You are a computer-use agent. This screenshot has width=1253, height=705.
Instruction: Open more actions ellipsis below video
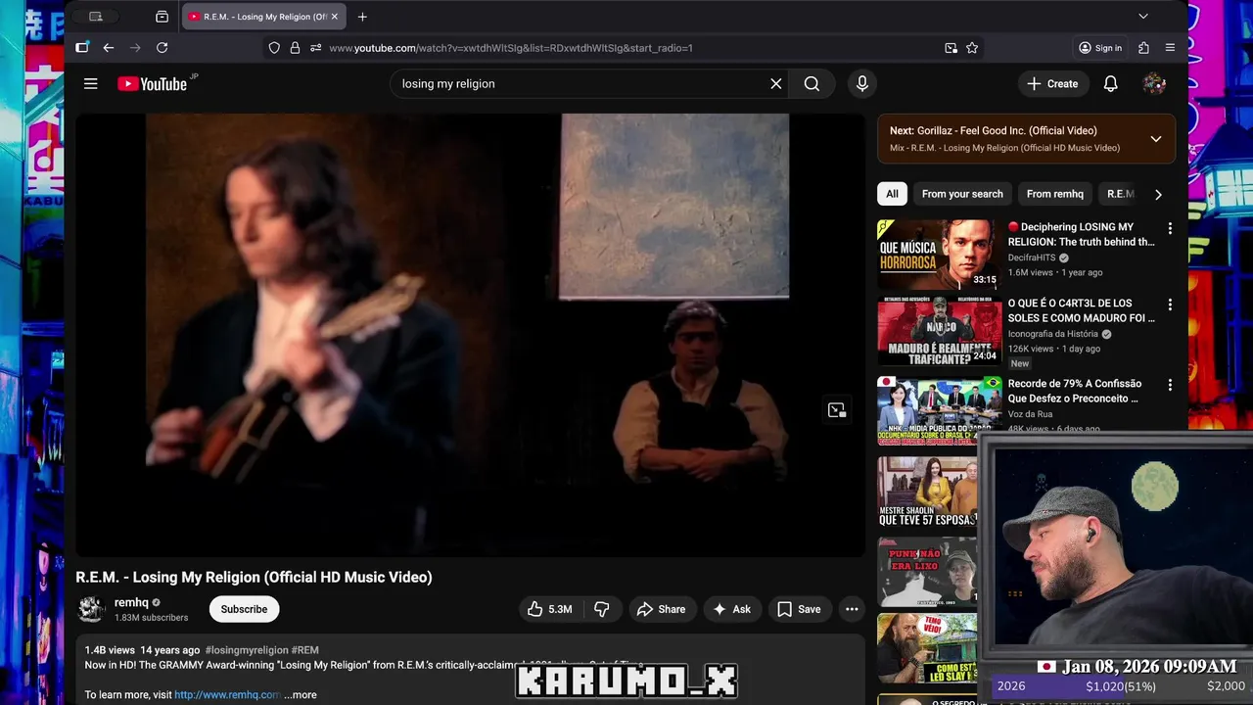pyautogui.click(x=852, y=609)
